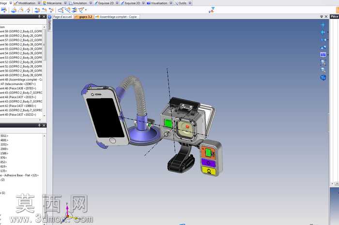The width and height of the screenshot is (339, 225).
Task: Click the third constraint tool icon
Action: pos(28,10)
